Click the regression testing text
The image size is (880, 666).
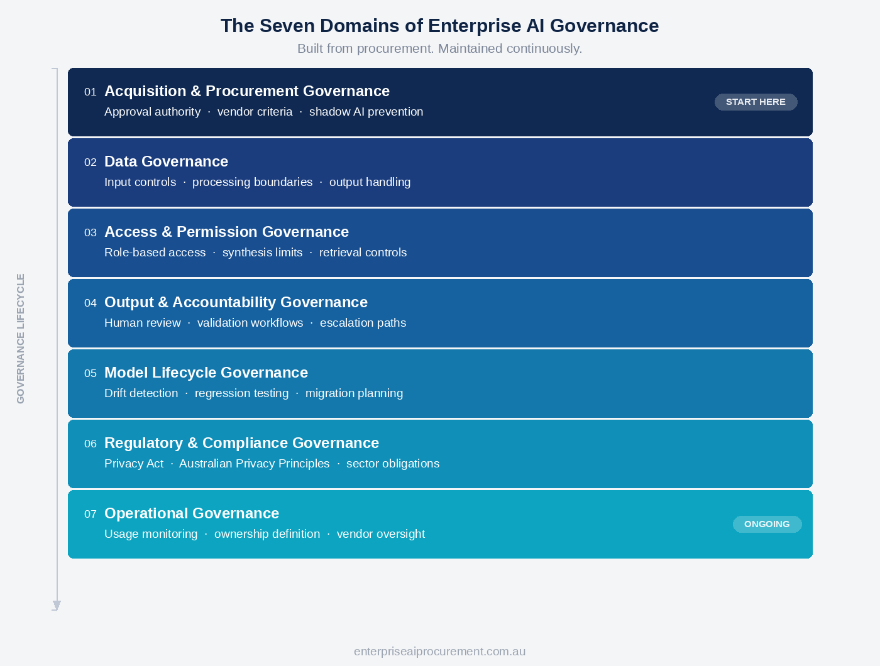[241, 393]
